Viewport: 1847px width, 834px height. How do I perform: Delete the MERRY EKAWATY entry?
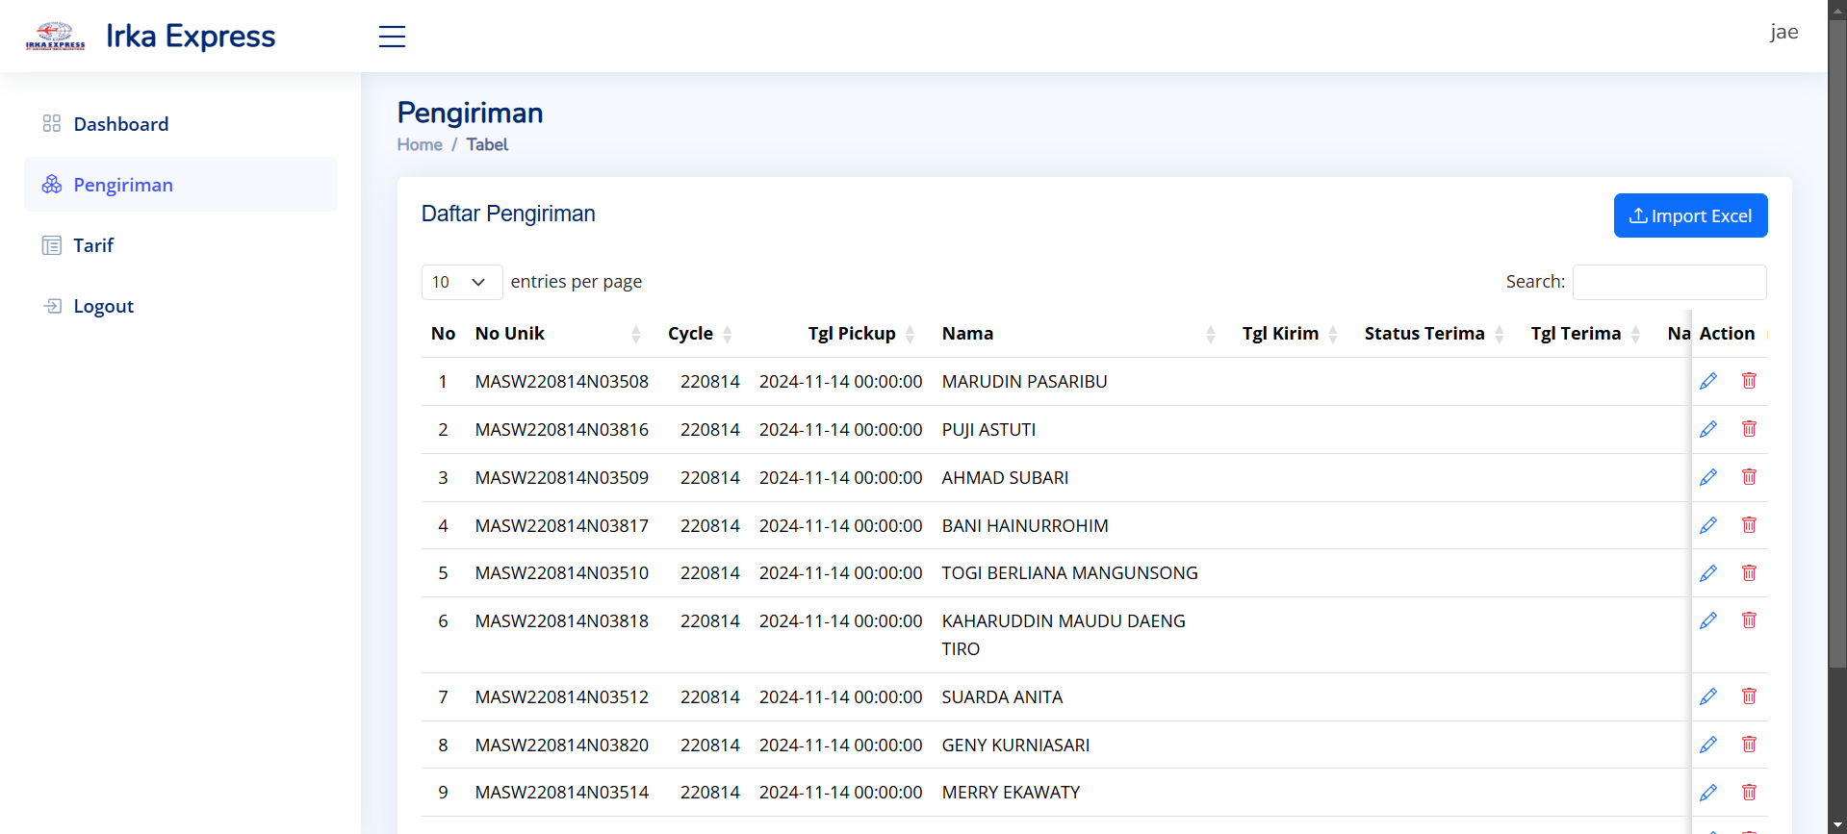coord(1749,793)
